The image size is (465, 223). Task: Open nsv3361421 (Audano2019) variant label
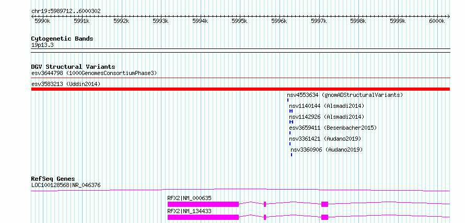coord(325,139)
